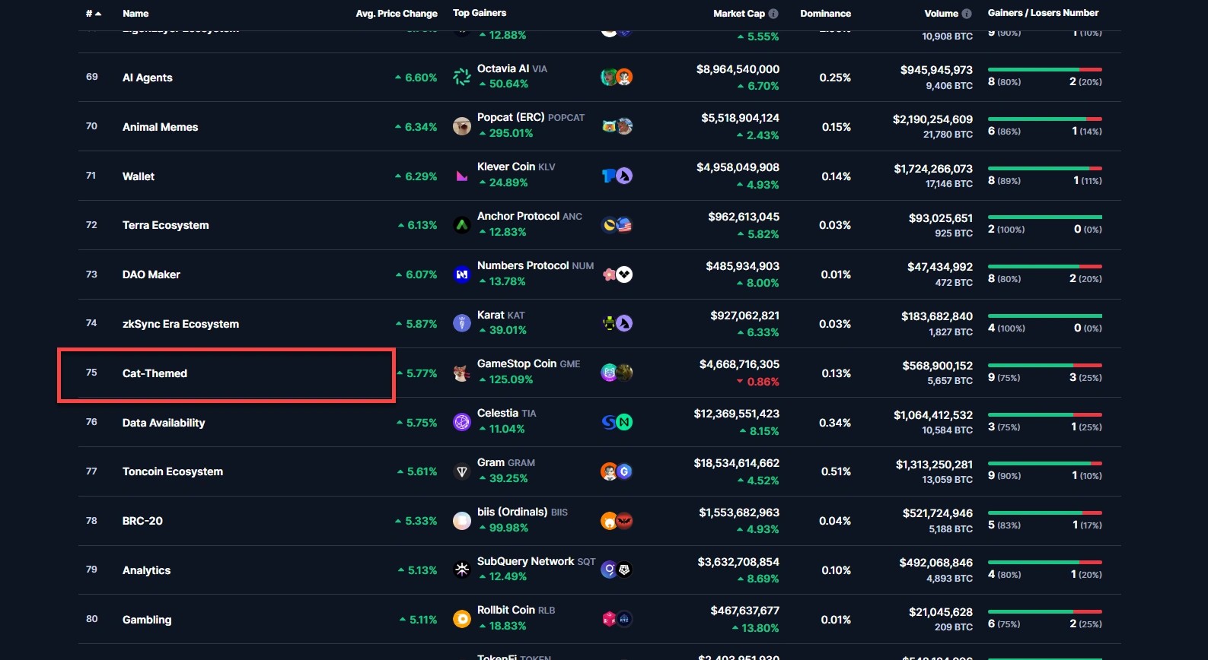This screenshot has height=660, width=1208.
Task: Open the Data Availability category
Action: tap(164, 423)
